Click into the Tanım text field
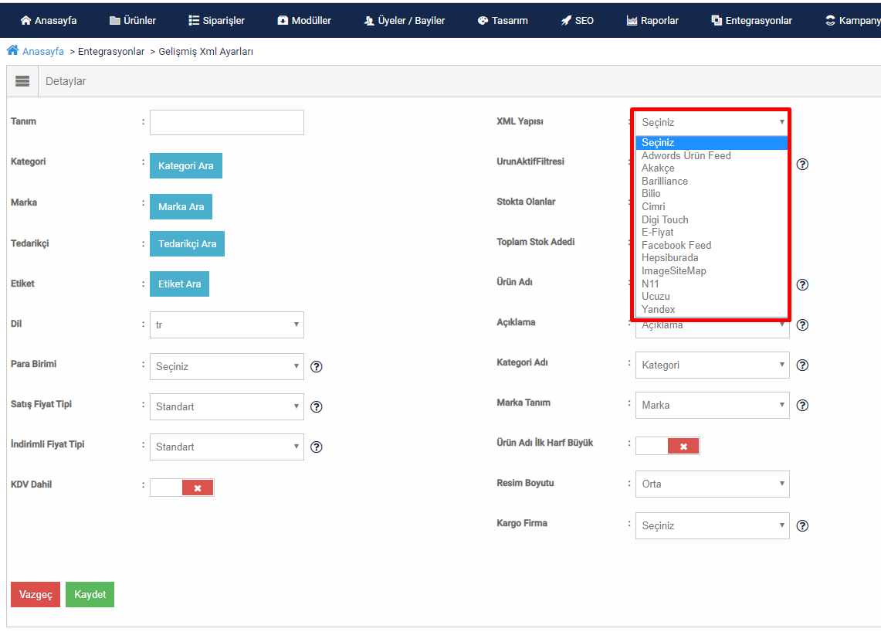The height and width of the screenshot is (632, 881). tap(226, 123)
